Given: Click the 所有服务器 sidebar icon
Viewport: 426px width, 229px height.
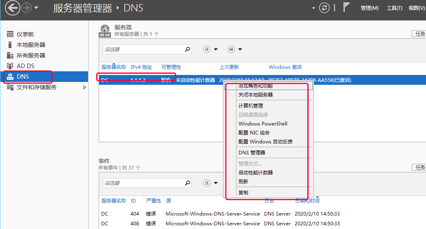Looking at the screenshot, I should pyautogui.click(x=10, y=55).
